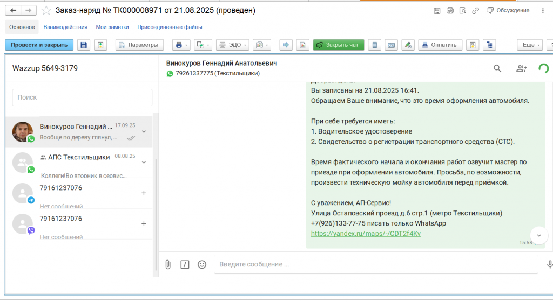Click the Провести и закрыть button
Viewport: 553px width, 302px height.
click(39, 45)
